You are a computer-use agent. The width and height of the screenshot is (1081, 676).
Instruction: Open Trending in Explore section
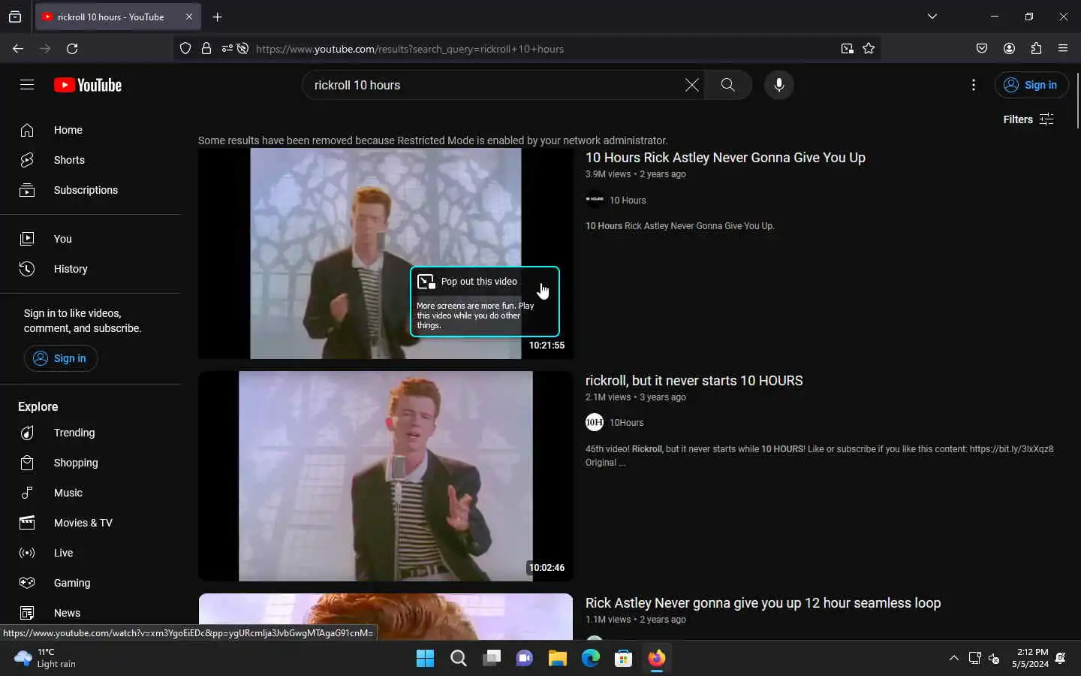90,433
